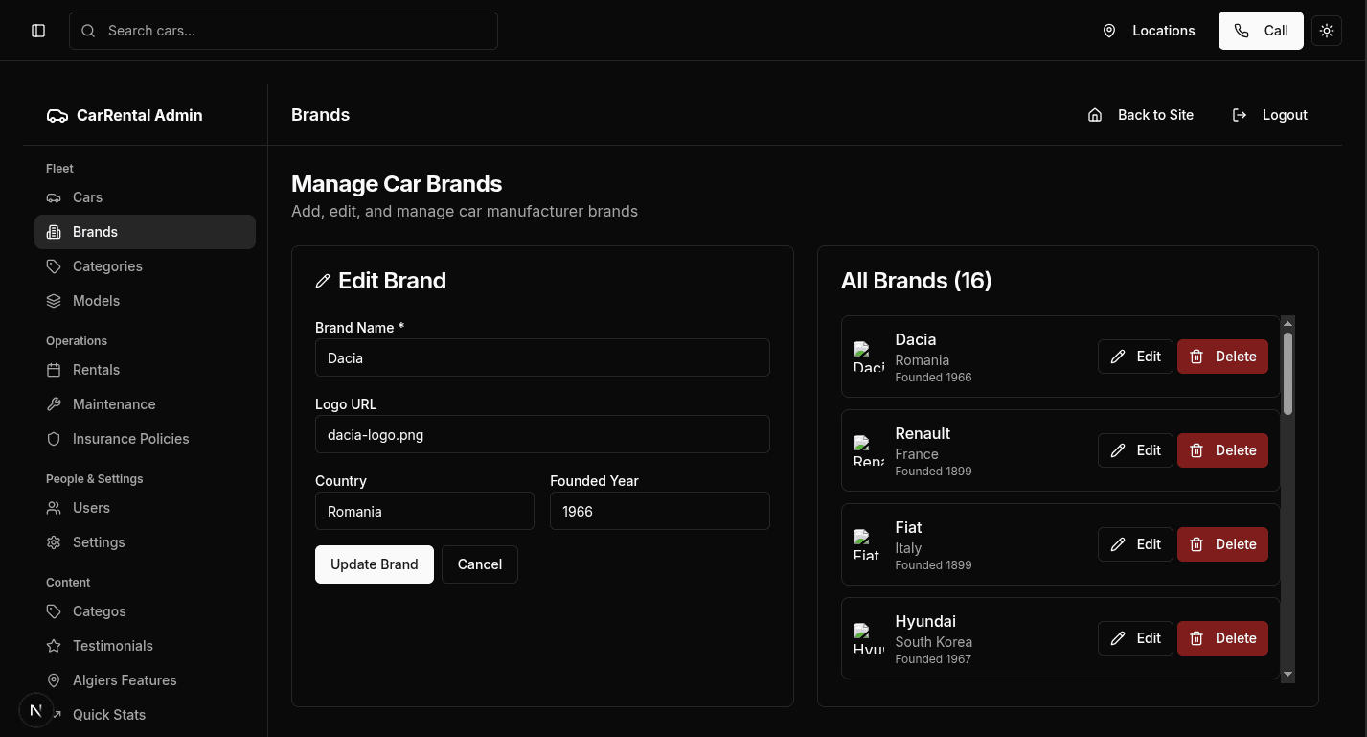Click the Renault brand logo thumbnail
1367x737 pixels.
pyautogui.click(x=869, y=450)
